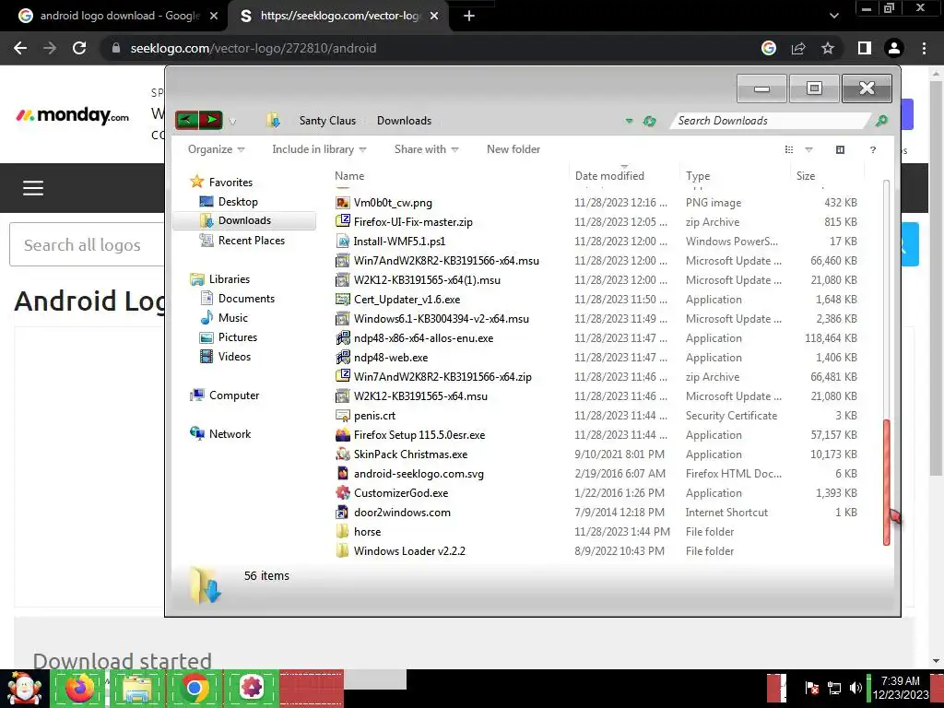The image size is (944, 708).
Task: Expand the address bar history dropdown arrow
Action: (629, 121)
